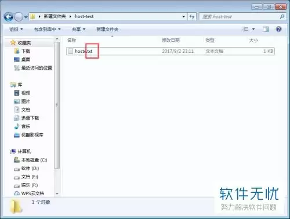The image size is (290, 219).
Task: Click the Forward navigation arrow button
Action: pos(19,17)
